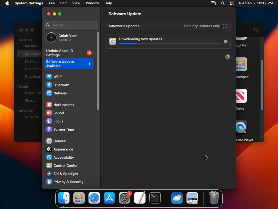Click System Settings icon in Dock
Image resolution: width=278 pixels, height=209 pixels.
[124, 198]
